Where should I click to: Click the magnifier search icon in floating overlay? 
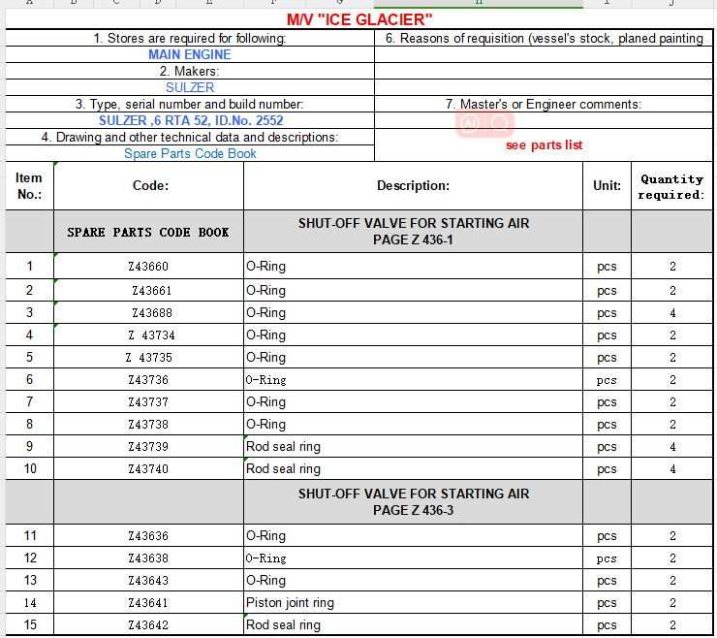pos(500,123)
